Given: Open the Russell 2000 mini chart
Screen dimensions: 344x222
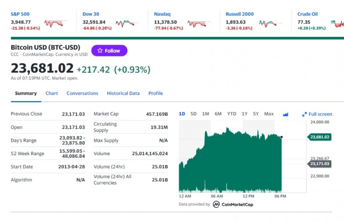Looking at the screenshot, I should [x=271, y=23].
